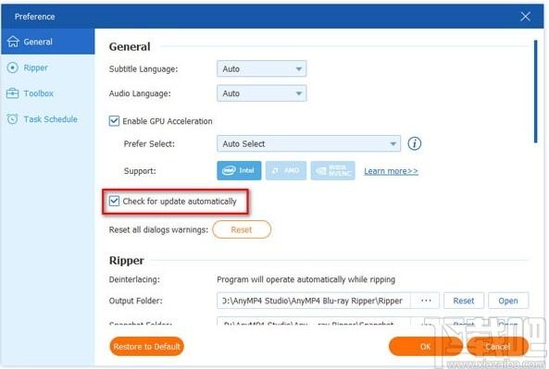
Task: Select the NVIDIA NVENC support badge
Action: 332,171
